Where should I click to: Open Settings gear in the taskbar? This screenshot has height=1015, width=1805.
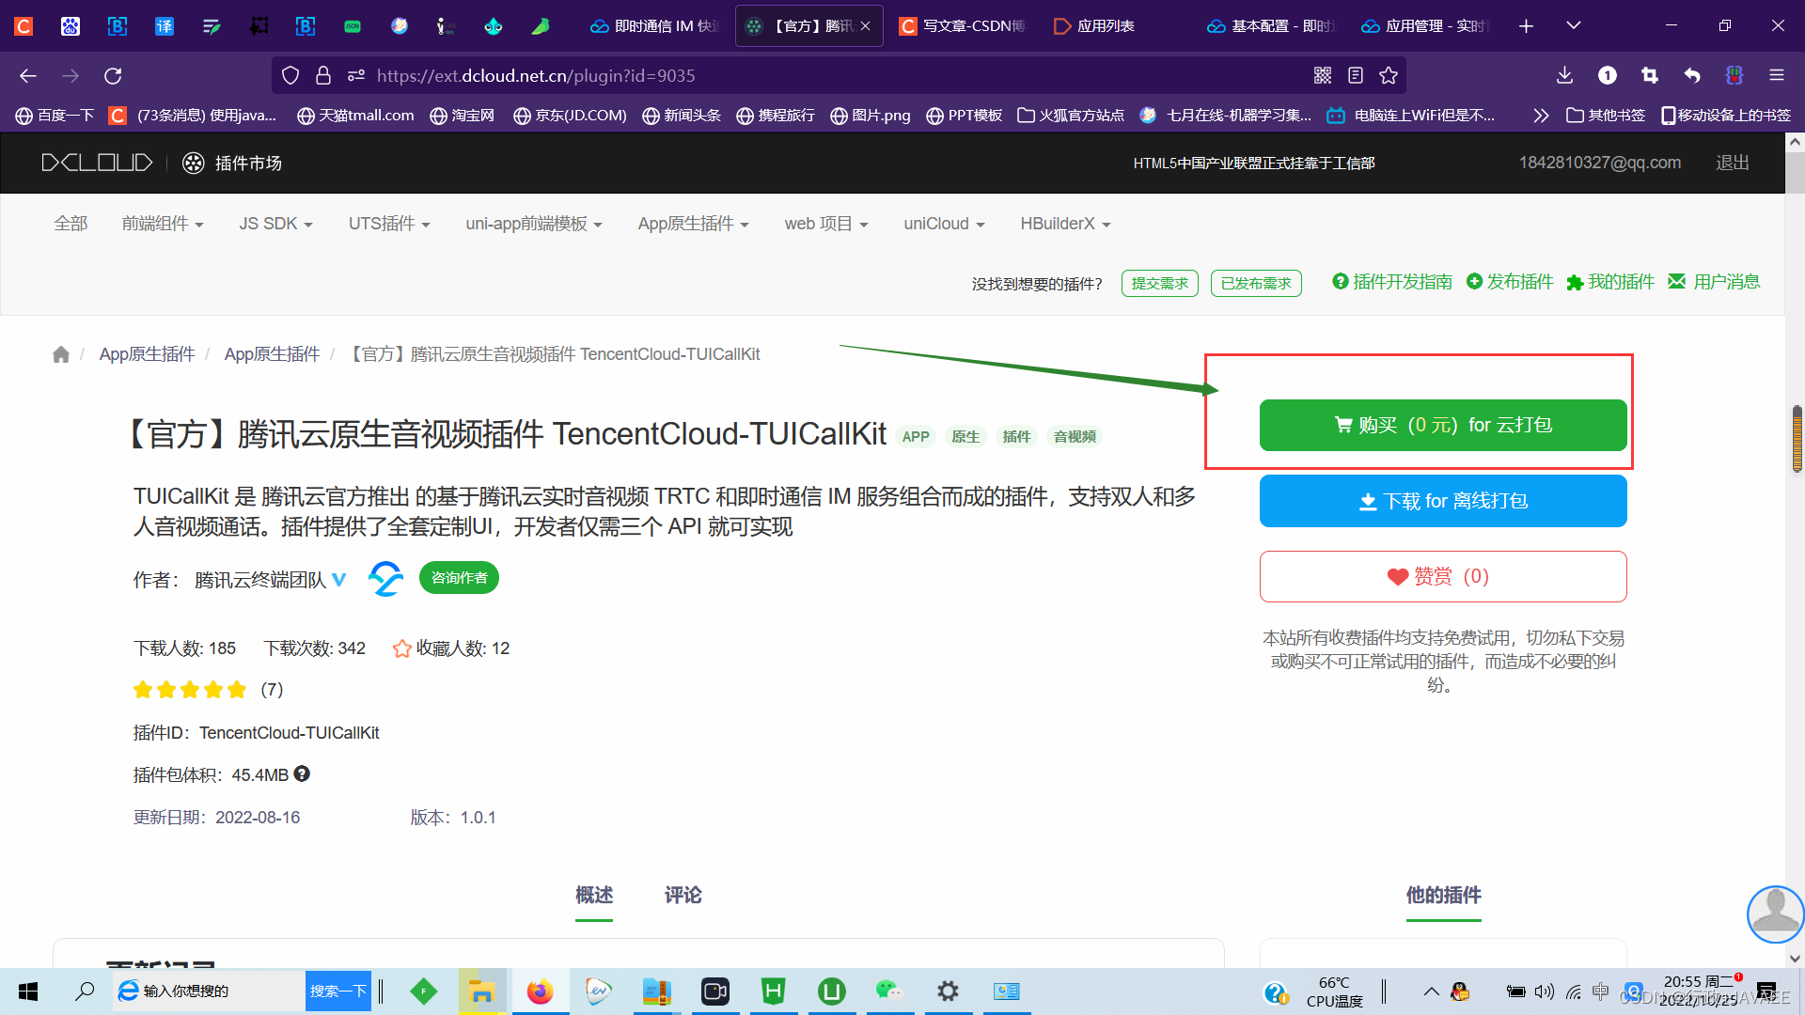[948, 992]
